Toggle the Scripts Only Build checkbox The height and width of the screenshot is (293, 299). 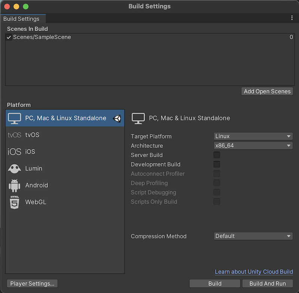(217, 202)
